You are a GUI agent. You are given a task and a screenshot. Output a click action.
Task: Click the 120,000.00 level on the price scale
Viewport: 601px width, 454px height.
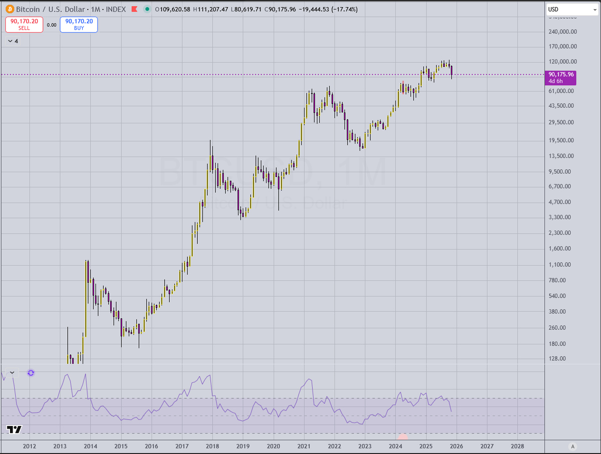tap(562, 62)
